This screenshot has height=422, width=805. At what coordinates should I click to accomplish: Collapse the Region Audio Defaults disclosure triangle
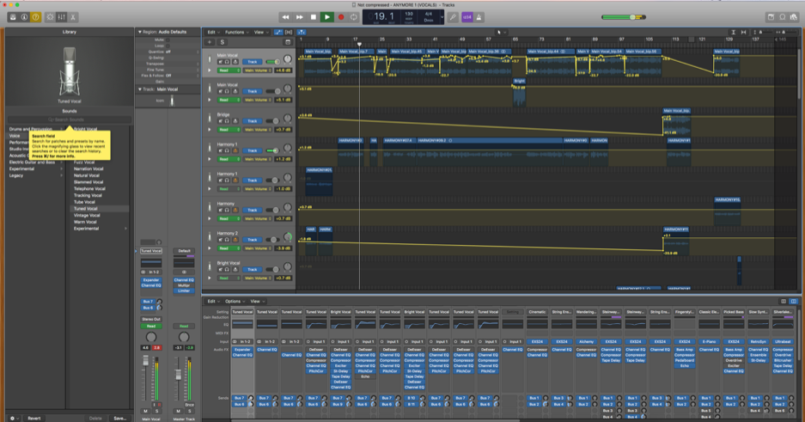(x=140, y=32)
